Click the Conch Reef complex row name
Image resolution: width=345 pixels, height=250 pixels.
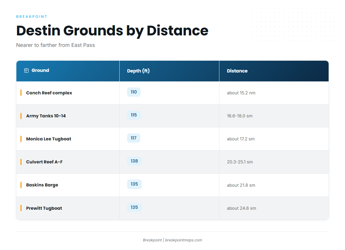pyautogui.click(x=49, y=93)
